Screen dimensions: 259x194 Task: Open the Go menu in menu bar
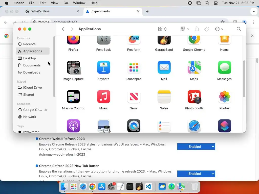point(66,3)
